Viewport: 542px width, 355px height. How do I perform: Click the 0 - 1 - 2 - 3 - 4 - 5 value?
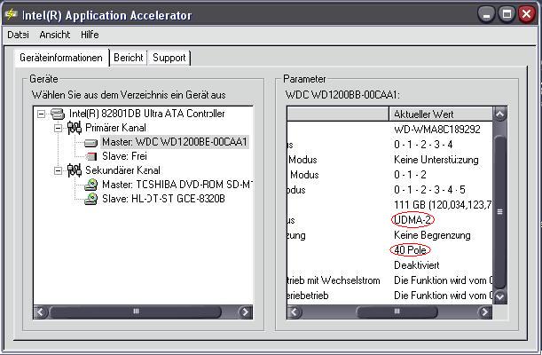click(x=429, y=190)
